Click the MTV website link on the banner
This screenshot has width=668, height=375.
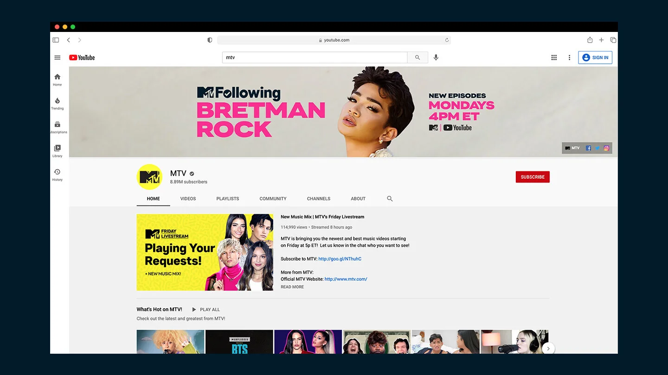[572, 148]
